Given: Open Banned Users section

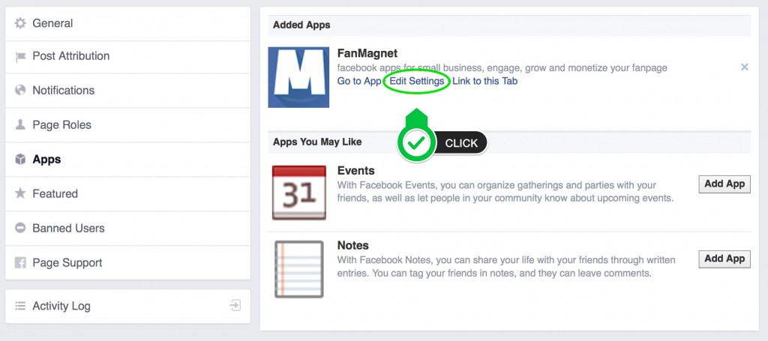Looking at the screenshot, I should 127,228.
